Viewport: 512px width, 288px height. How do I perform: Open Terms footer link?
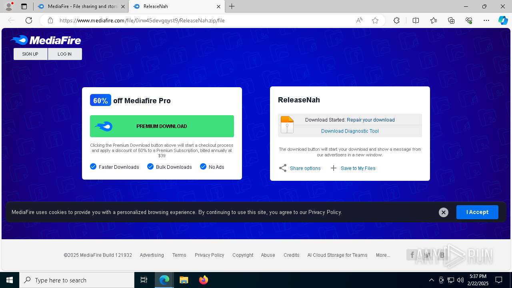[x=179, y=255]
